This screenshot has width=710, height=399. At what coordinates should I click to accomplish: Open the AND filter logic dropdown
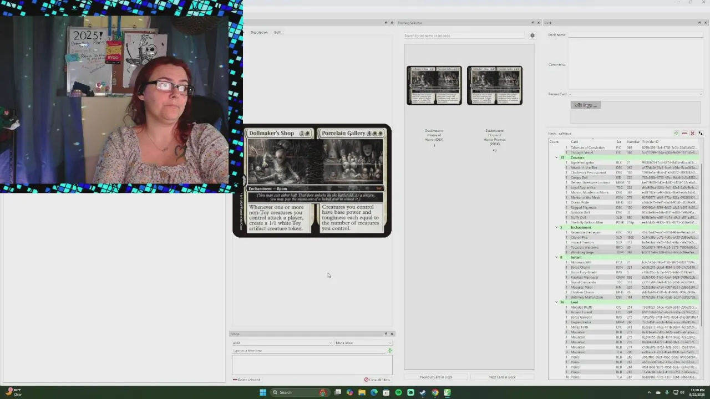tap(282, 343)
